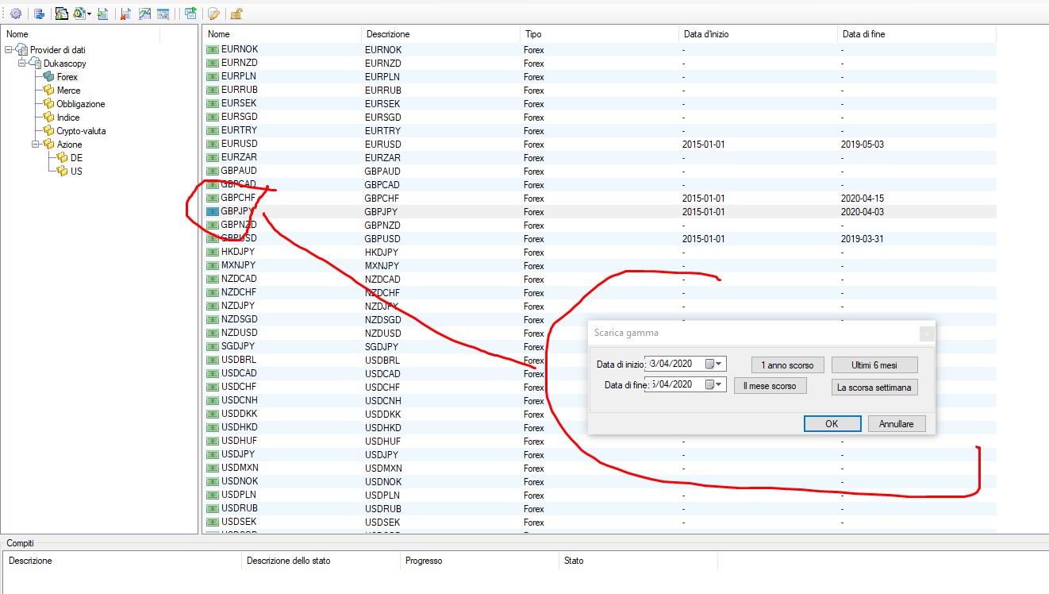Select the US folder under Azione
The width and height of the screenshot is (1049, 594).
76,172
